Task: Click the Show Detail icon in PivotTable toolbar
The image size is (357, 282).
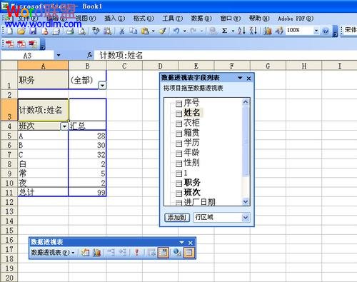Action: 123,253
